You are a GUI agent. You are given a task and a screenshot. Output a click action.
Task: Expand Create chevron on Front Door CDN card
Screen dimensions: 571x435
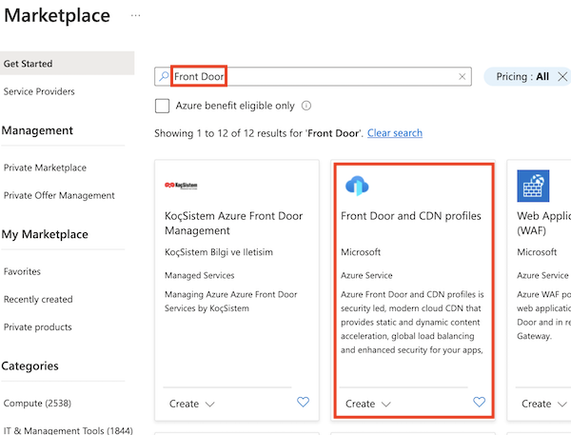point(386,404)
